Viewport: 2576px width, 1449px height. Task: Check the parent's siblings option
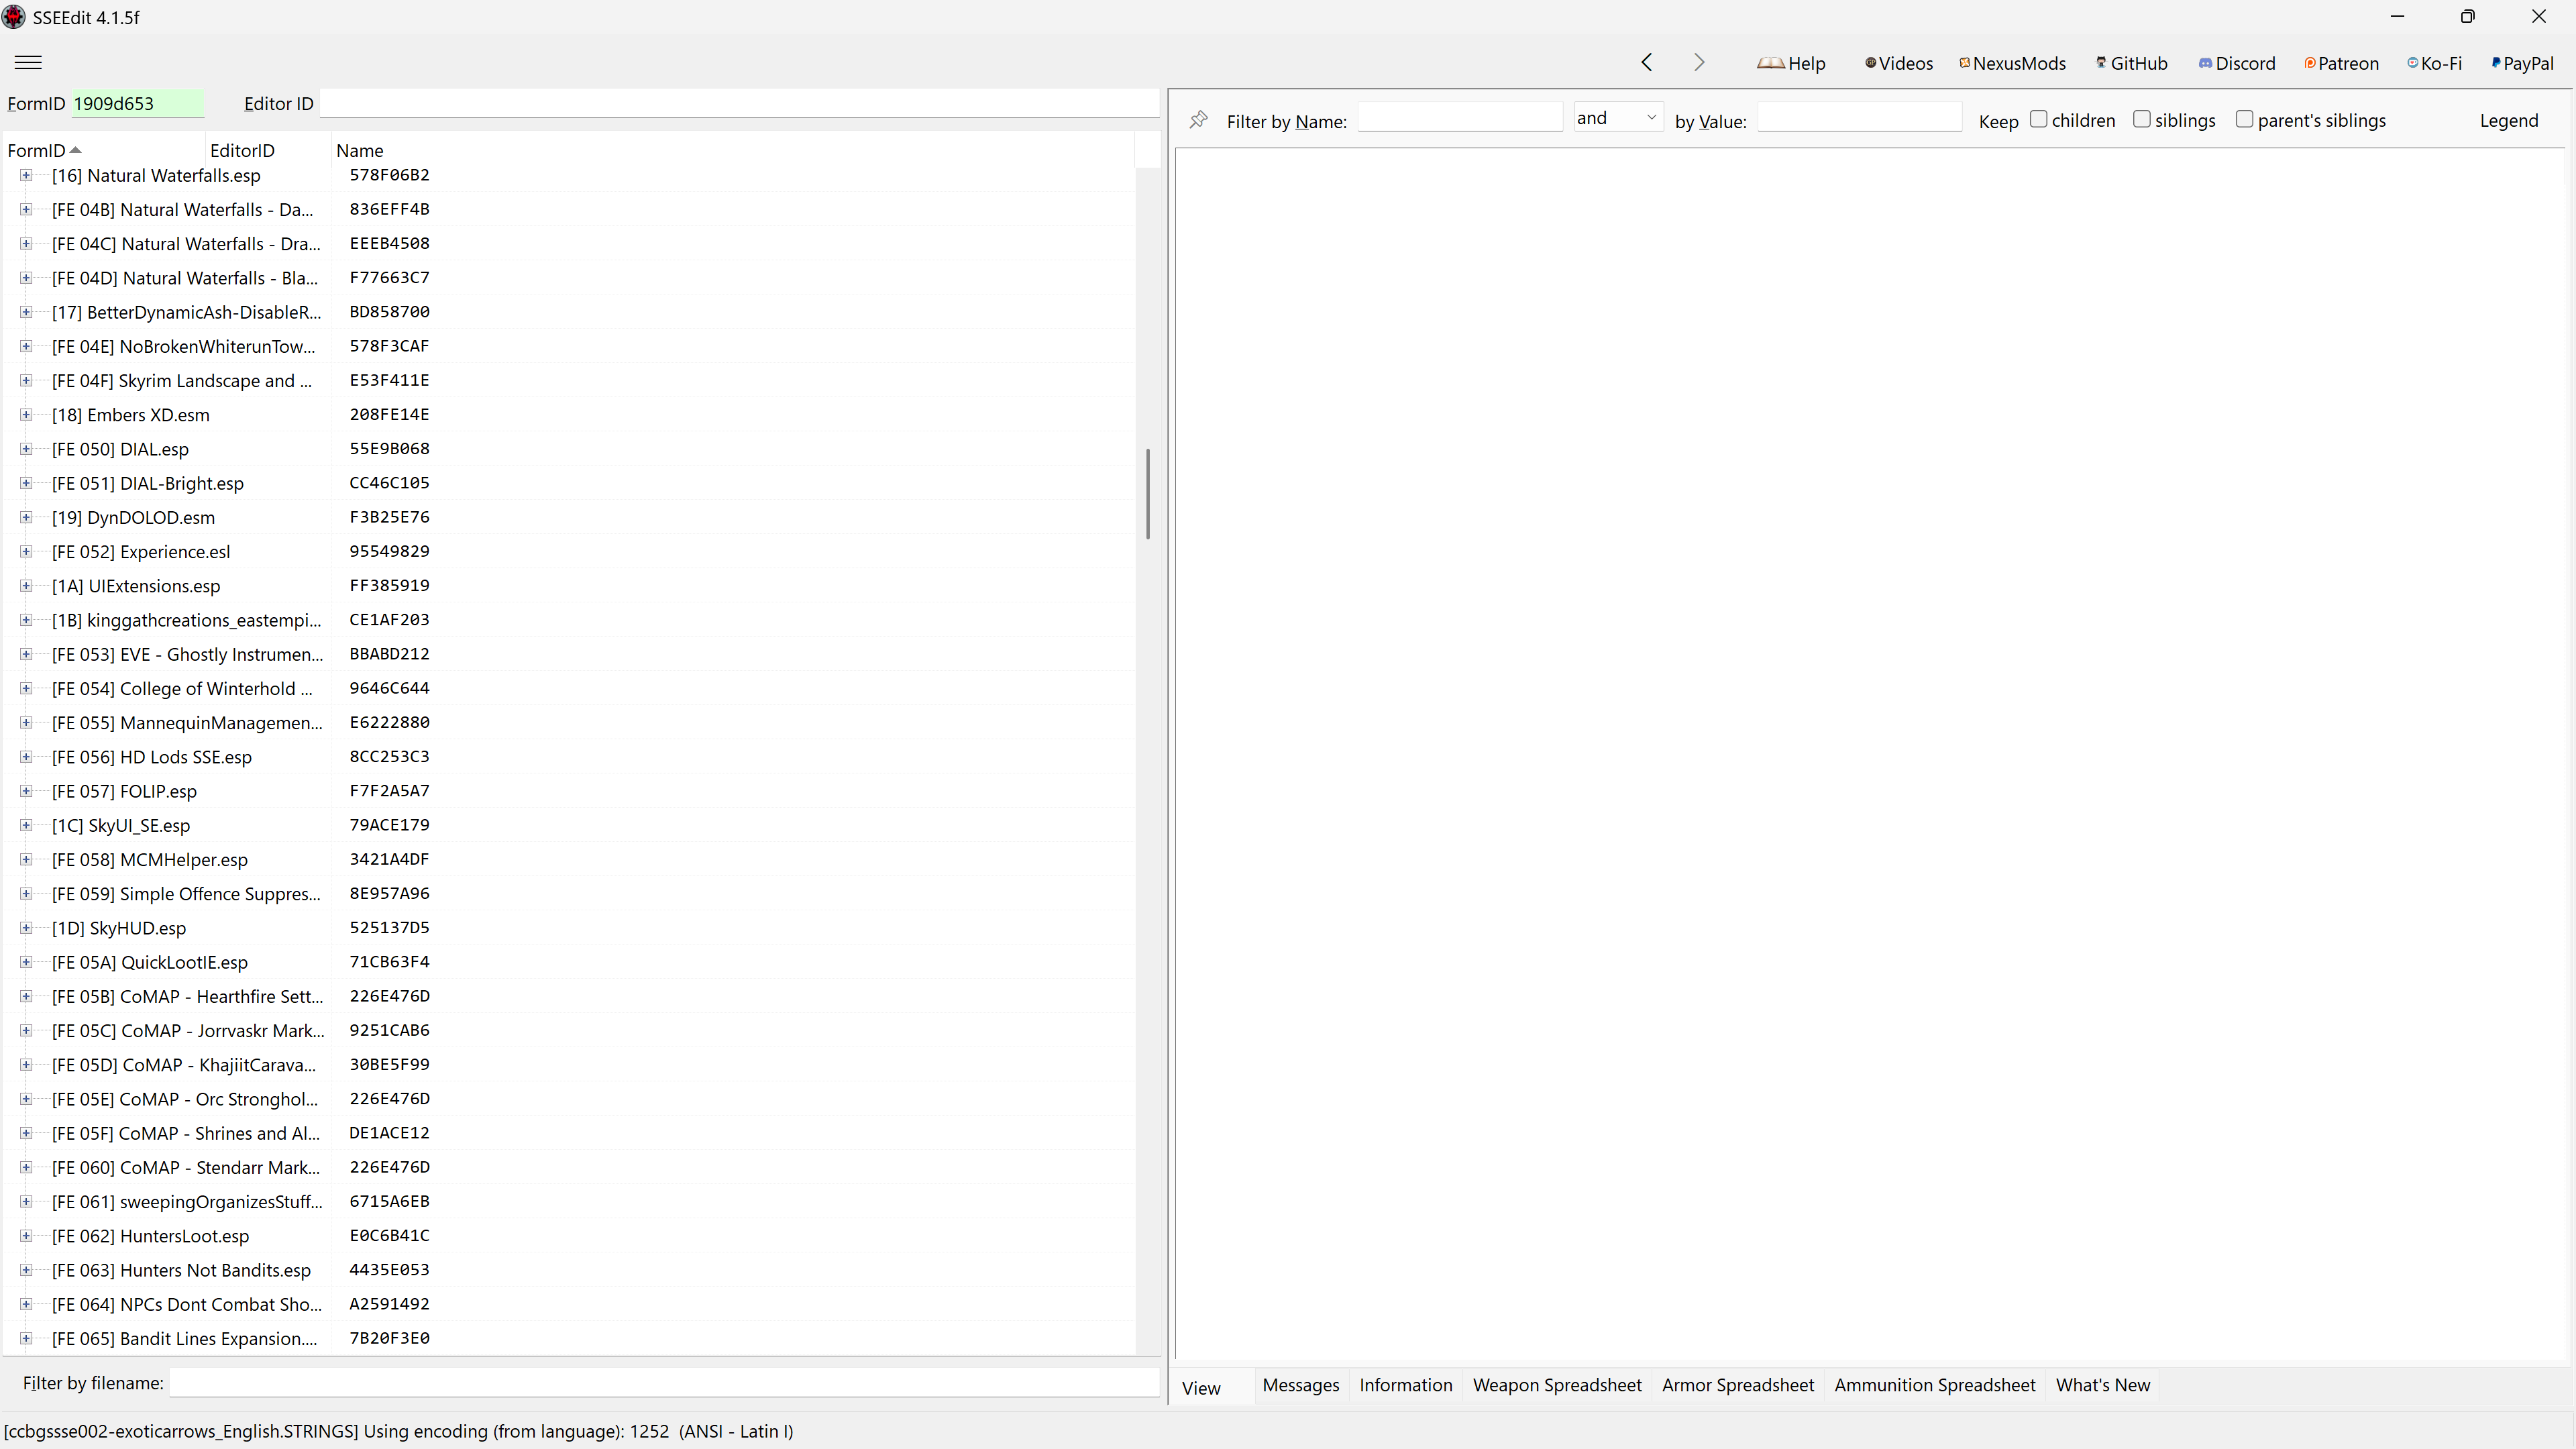tap(2244, 119)
